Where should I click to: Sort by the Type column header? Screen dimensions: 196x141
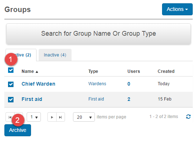[x=93, y=71]
